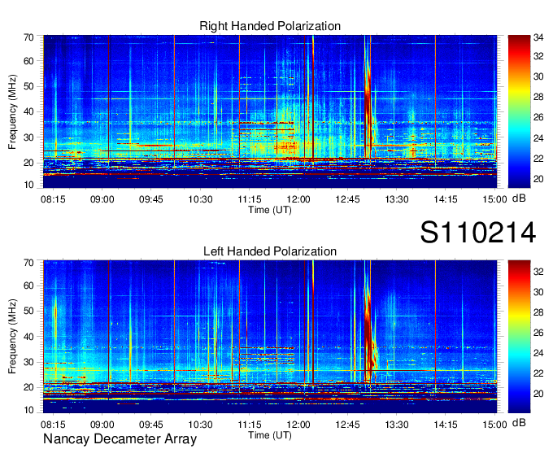Click the 12:45 time tick under Left Handed plot
The image size is (553, 449).
pyautogui.click(x=347, y=425)
